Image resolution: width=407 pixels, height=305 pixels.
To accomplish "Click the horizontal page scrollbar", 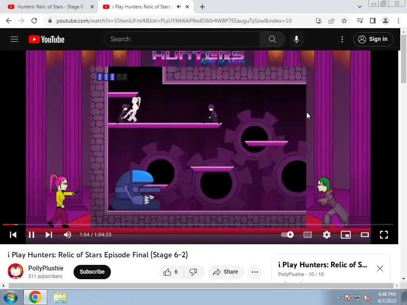I will point(201,286).
